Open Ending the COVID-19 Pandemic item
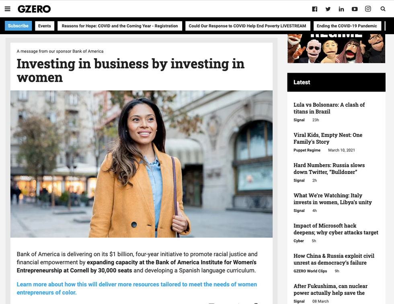This screenshot has height=304, width=394. point(347,26)
